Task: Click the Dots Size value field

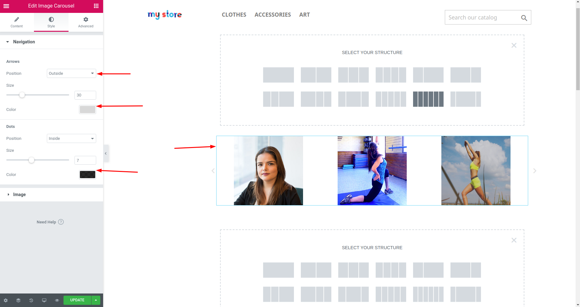Action: 85,160
